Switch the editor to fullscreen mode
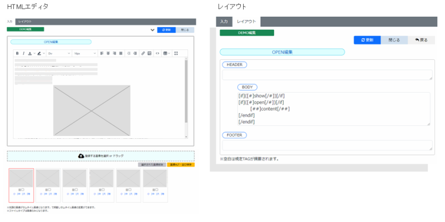Image resolution: width=445 pixels, height=222 pixels. point(176,53)
